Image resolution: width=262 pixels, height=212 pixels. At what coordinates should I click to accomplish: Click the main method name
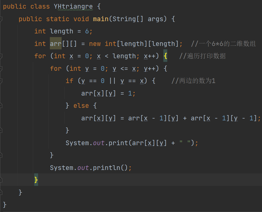(x=100, y=19)
